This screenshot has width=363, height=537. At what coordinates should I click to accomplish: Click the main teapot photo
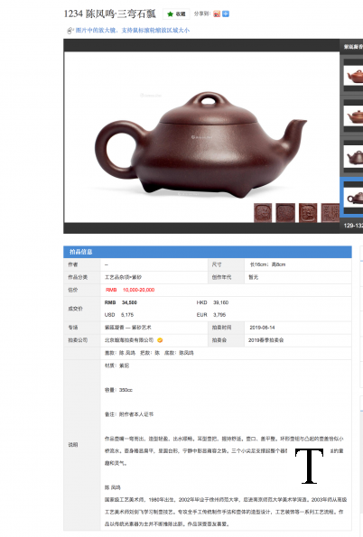(201, 137)
